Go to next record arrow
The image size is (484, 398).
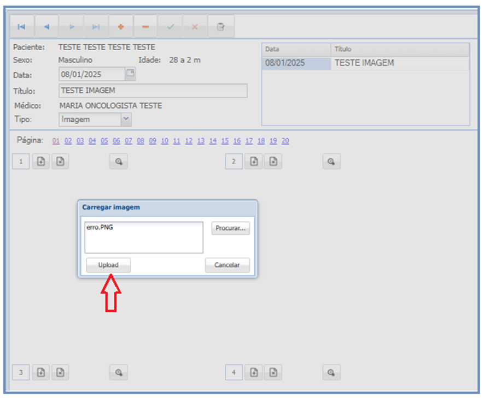click(71, 27)
